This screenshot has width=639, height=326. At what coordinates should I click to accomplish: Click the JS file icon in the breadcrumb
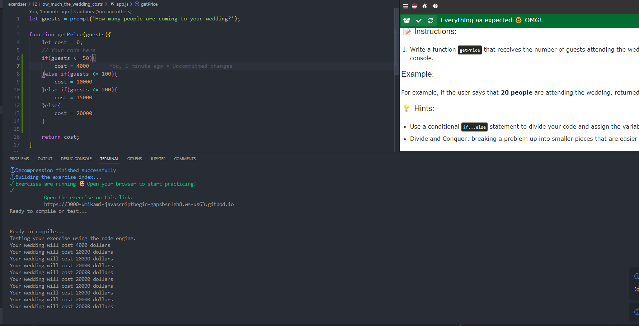pyautogui.click(x=112, y=4)
